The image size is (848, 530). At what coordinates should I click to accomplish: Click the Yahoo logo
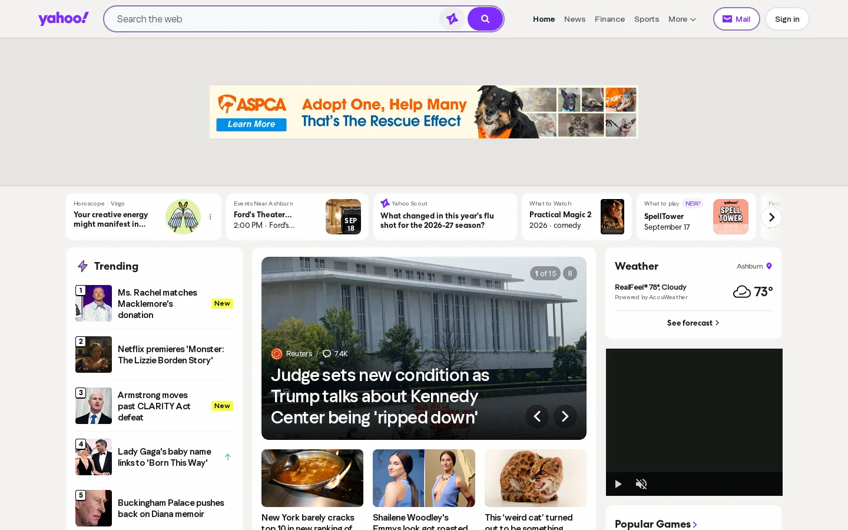64,19
